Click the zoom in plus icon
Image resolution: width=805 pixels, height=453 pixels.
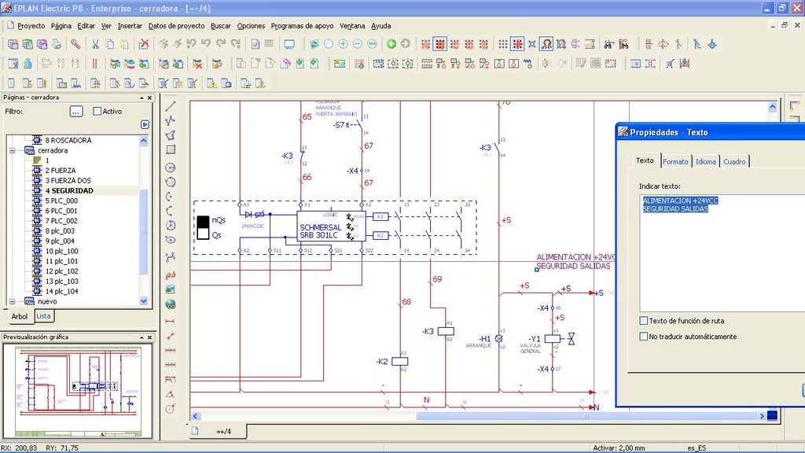coord(343,44)
